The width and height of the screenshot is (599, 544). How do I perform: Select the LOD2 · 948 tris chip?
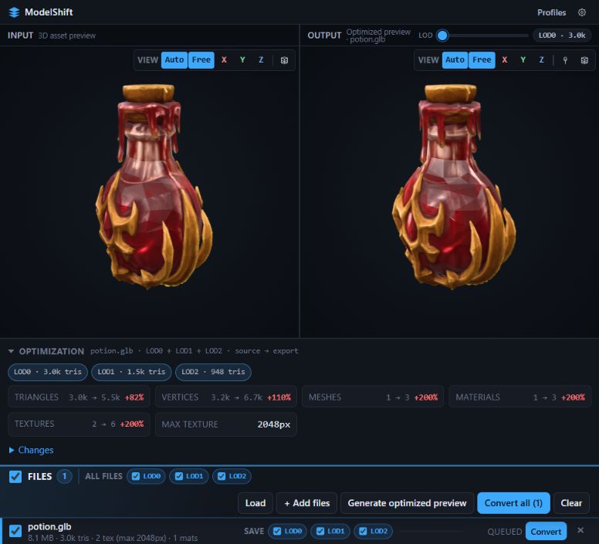pos(213,372)
